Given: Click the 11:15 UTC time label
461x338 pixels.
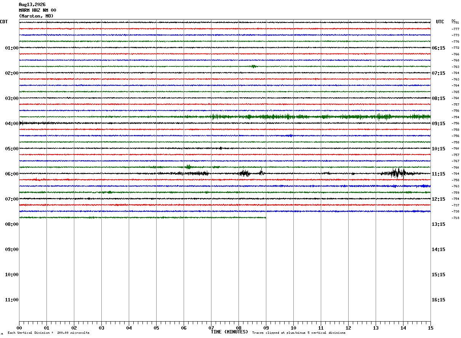Looking at the screenshot, I should [x=438, y=174].
